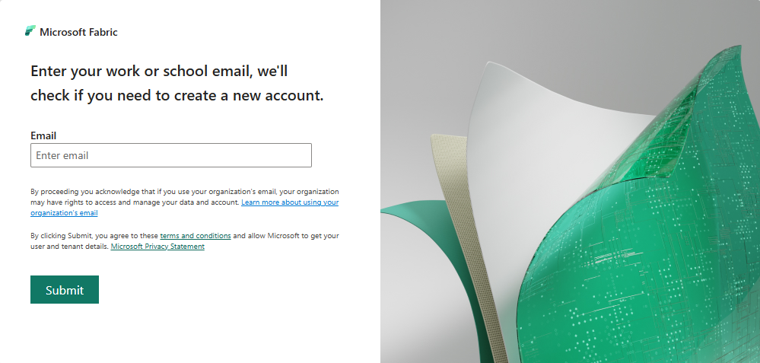Click the organization data acknowledgement paragraph
The height and width of the screenshot is (363, 760).
coord(185,202)
